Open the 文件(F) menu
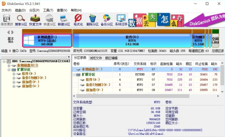The width and height of the screenshot is (225, 137). click(x=7, y=10)
